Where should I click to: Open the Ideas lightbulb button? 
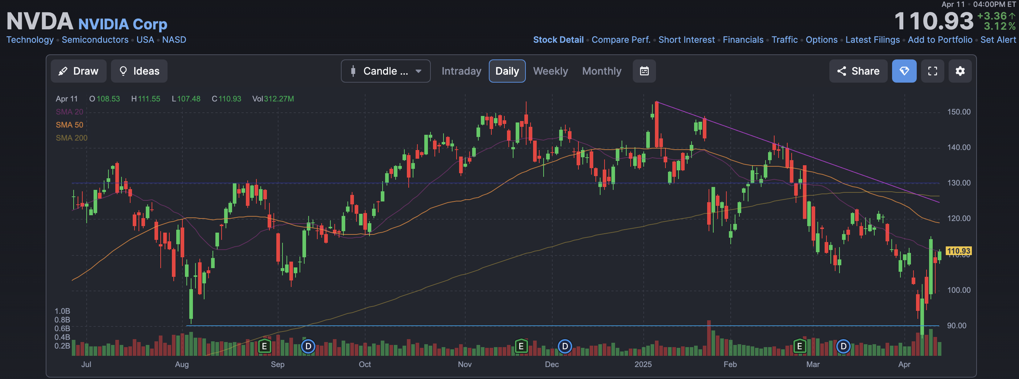(x=139, y=71)
